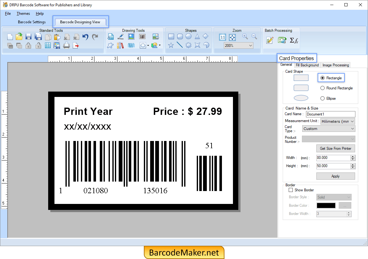Draw a triangle shape
Image resolution: width=368 pixels, height=259 pixels.
pos(197,37)
